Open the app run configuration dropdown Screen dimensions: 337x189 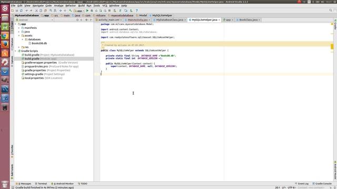(79, 10)
